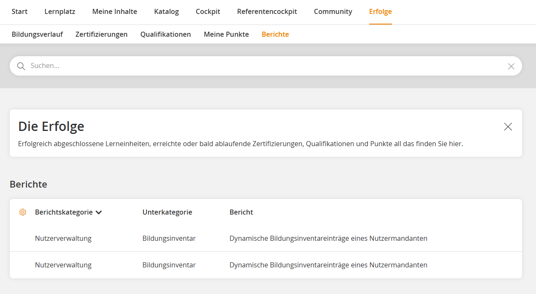Click the magnifier icon in the search bar
Screen dimensions: 536x294
[x=21, y=66]
